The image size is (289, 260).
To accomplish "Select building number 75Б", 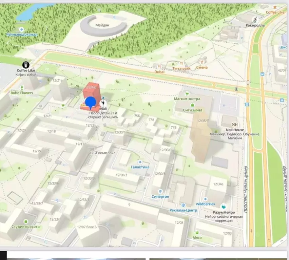I will coord(137,116).
